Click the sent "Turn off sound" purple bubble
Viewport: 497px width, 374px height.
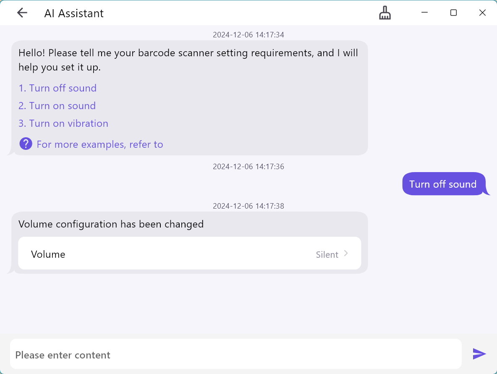tap(443, 184)
